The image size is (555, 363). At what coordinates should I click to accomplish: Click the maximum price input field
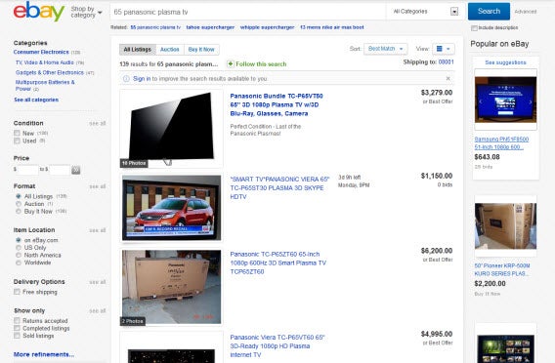click(60, 170)
